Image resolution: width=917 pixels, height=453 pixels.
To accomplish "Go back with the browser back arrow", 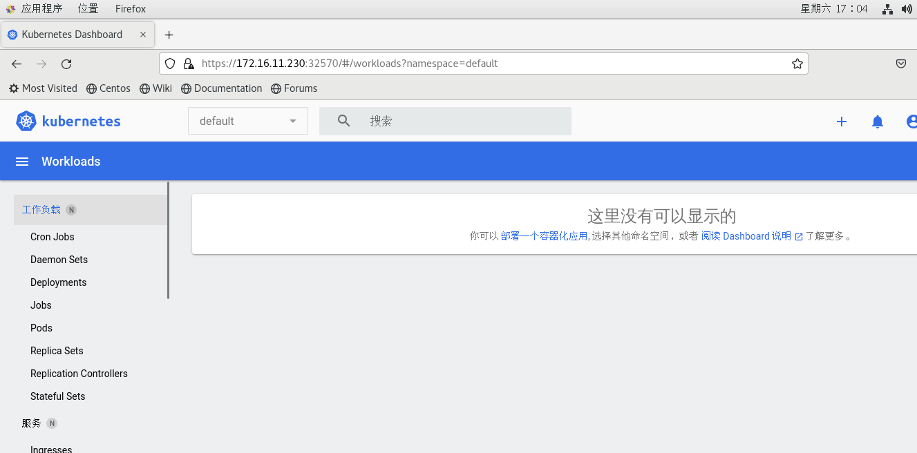I will point(17,64).
